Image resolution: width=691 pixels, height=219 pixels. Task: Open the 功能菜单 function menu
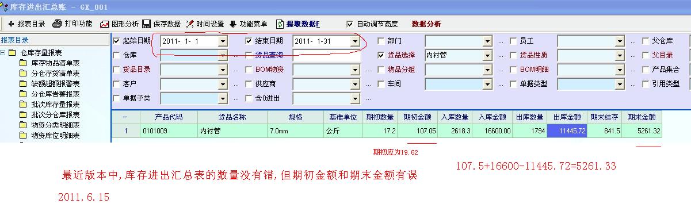pyautogui.click(x=248, y=24)
